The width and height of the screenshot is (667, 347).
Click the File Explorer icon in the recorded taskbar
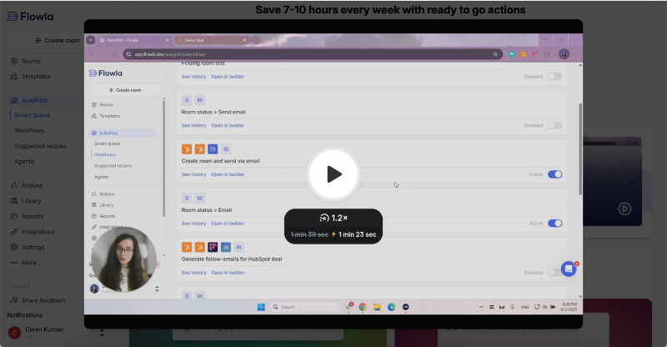tap(377, 307)
